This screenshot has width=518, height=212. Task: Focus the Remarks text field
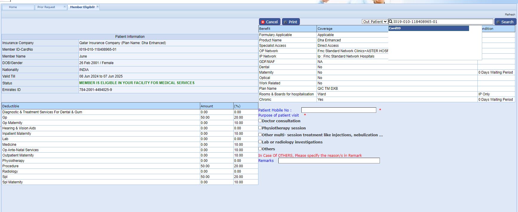tap(329, 161)
